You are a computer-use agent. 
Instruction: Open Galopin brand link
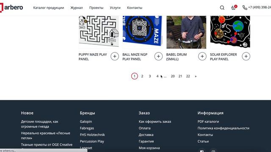tap(86, 122)
